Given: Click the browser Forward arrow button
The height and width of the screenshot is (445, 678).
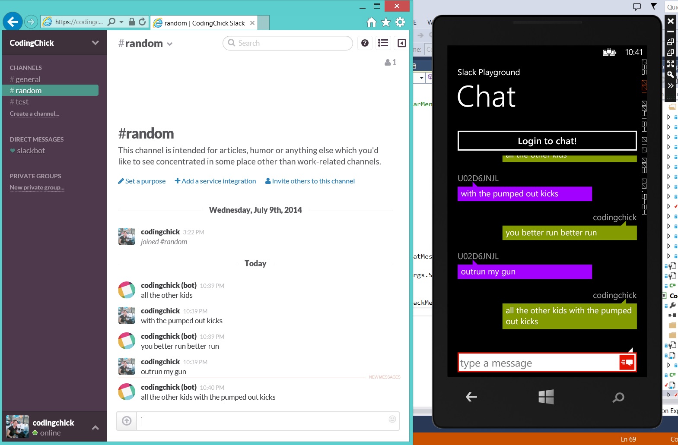Looking at the screenshot, I should (x=31, y=21).
